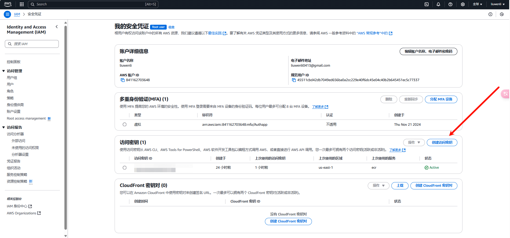Open the hexagon preferences icon below top bar

[502, 14]
